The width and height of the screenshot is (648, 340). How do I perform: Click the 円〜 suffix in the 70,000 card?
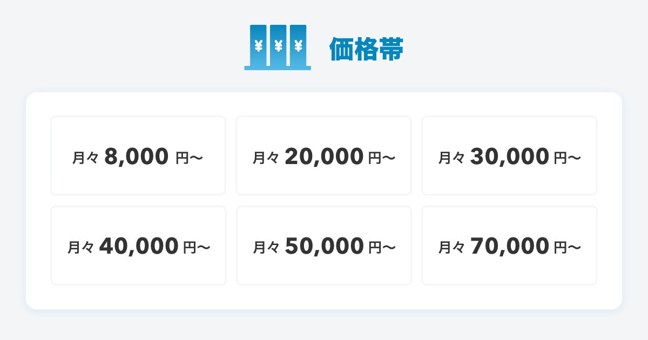click(x=568, y=248)
